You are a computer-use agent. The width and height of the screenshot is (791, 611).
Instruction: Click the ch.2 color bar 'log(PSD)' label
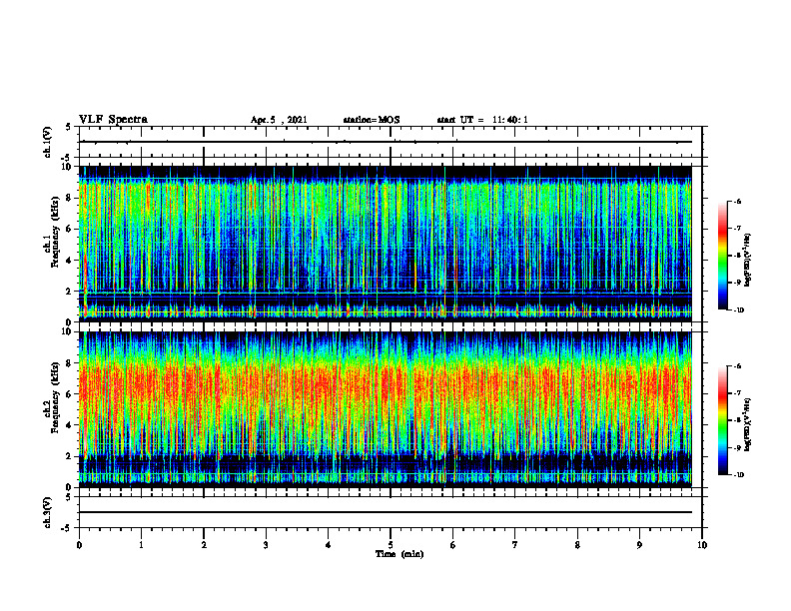748,424
